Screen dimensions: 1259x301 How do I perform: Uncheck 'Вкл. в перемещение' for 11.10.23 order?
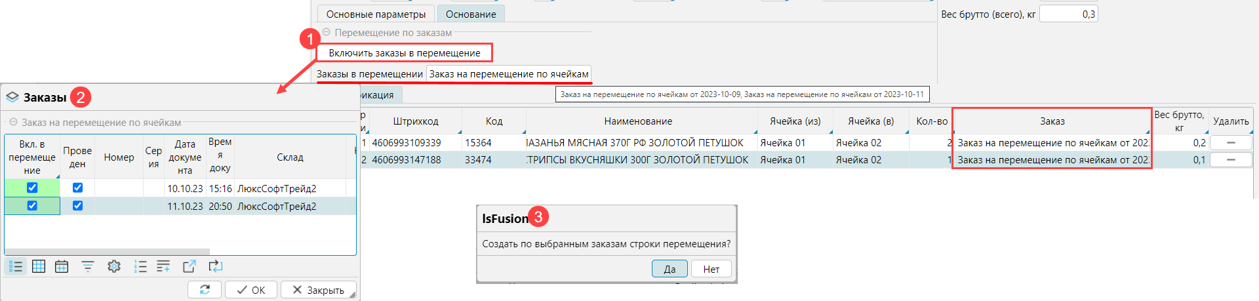pos(32,206)
